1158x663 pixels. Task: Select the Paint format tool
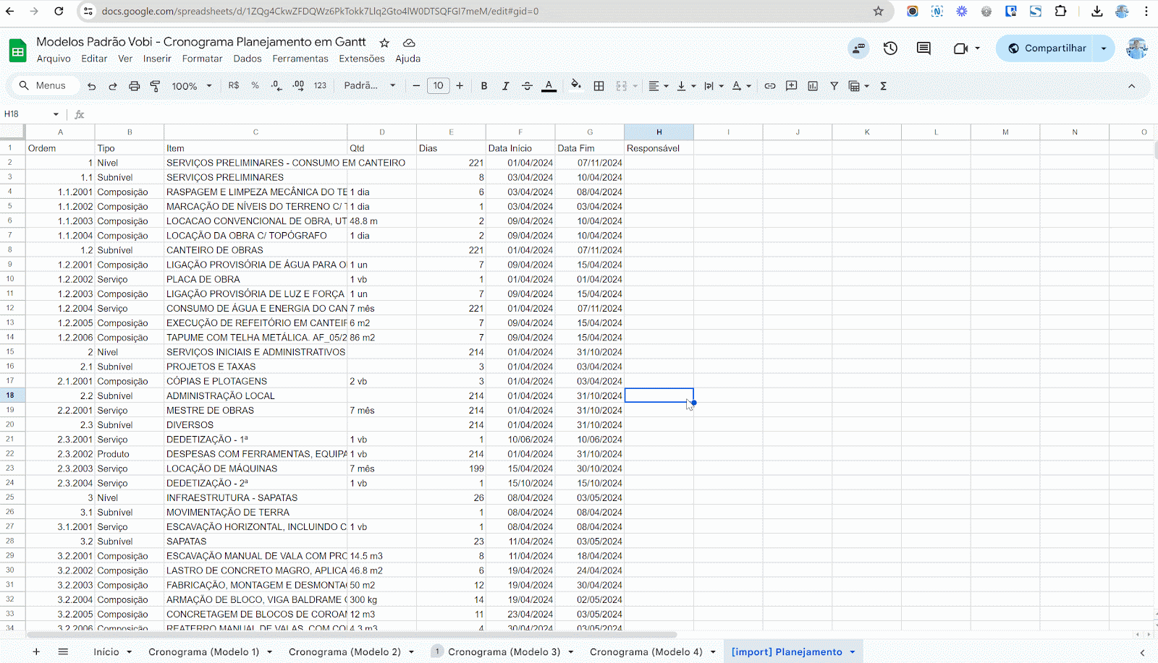(x=155, y=86)
